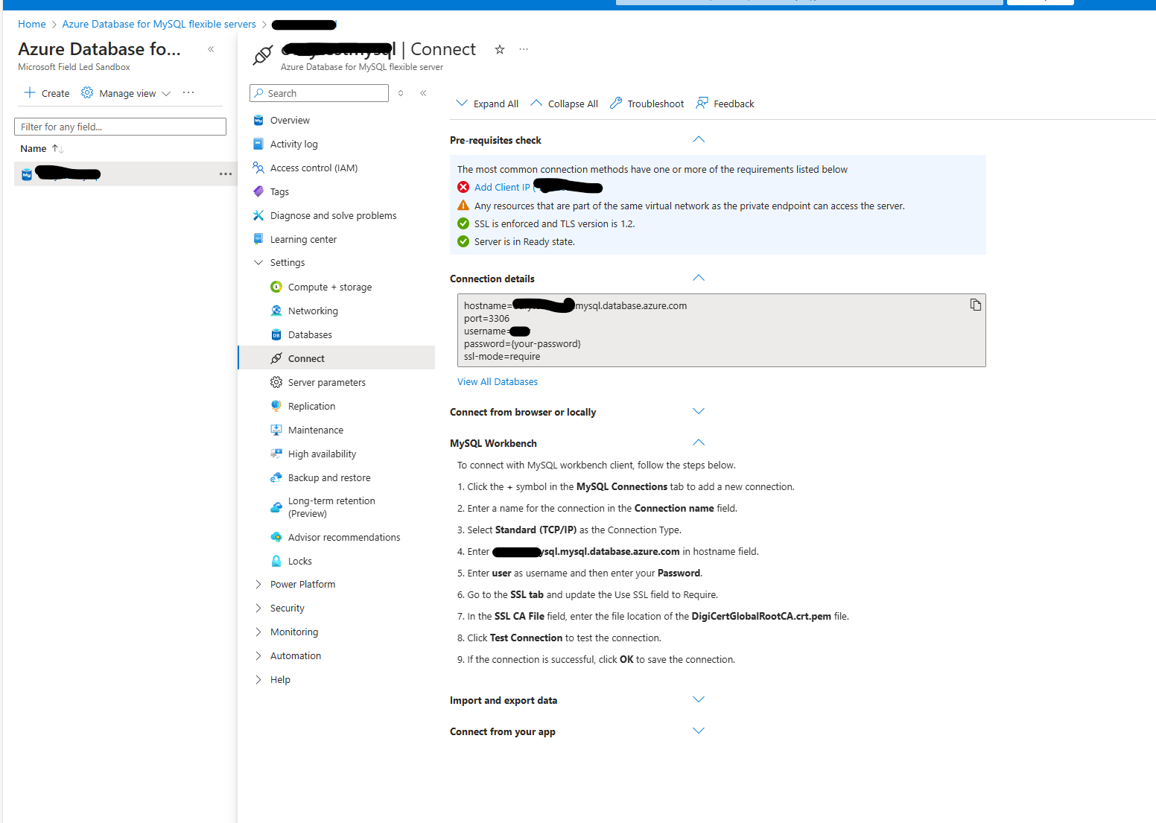Open Troubleshoot tool

point(647,104)
